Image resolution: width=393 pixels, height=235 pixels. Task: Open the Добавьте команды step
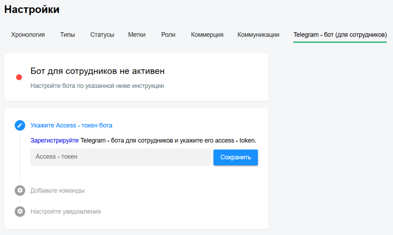coord(58,190)
